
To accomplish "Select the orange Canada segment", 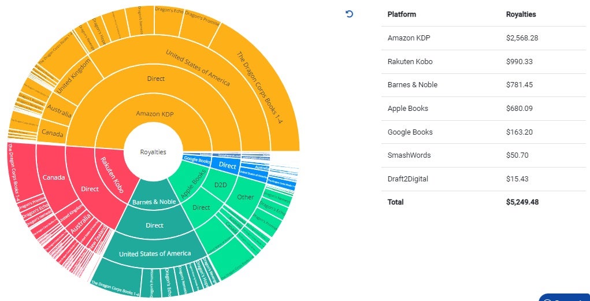I will click(x=53, y=132).
